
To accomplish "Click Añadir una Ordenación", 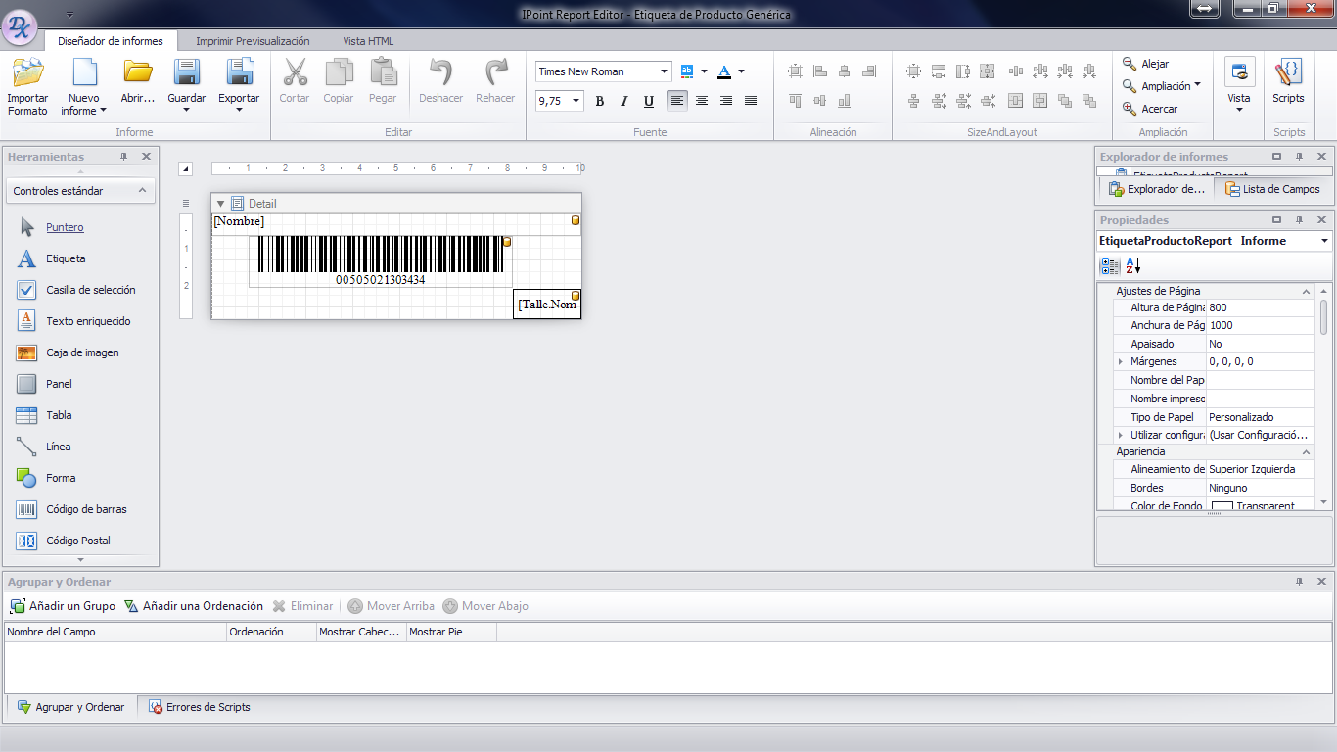I will tap(194, 606).
